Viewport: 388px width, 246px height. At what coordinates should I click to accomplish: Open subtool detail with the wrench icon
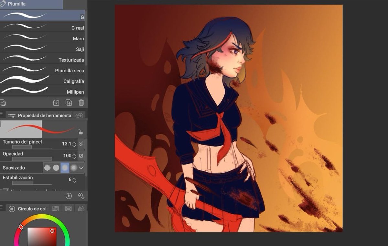click(81, 196)
